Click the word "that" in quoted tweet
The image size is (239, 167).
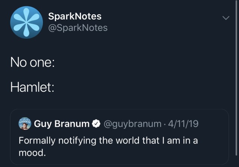[151, 141]
